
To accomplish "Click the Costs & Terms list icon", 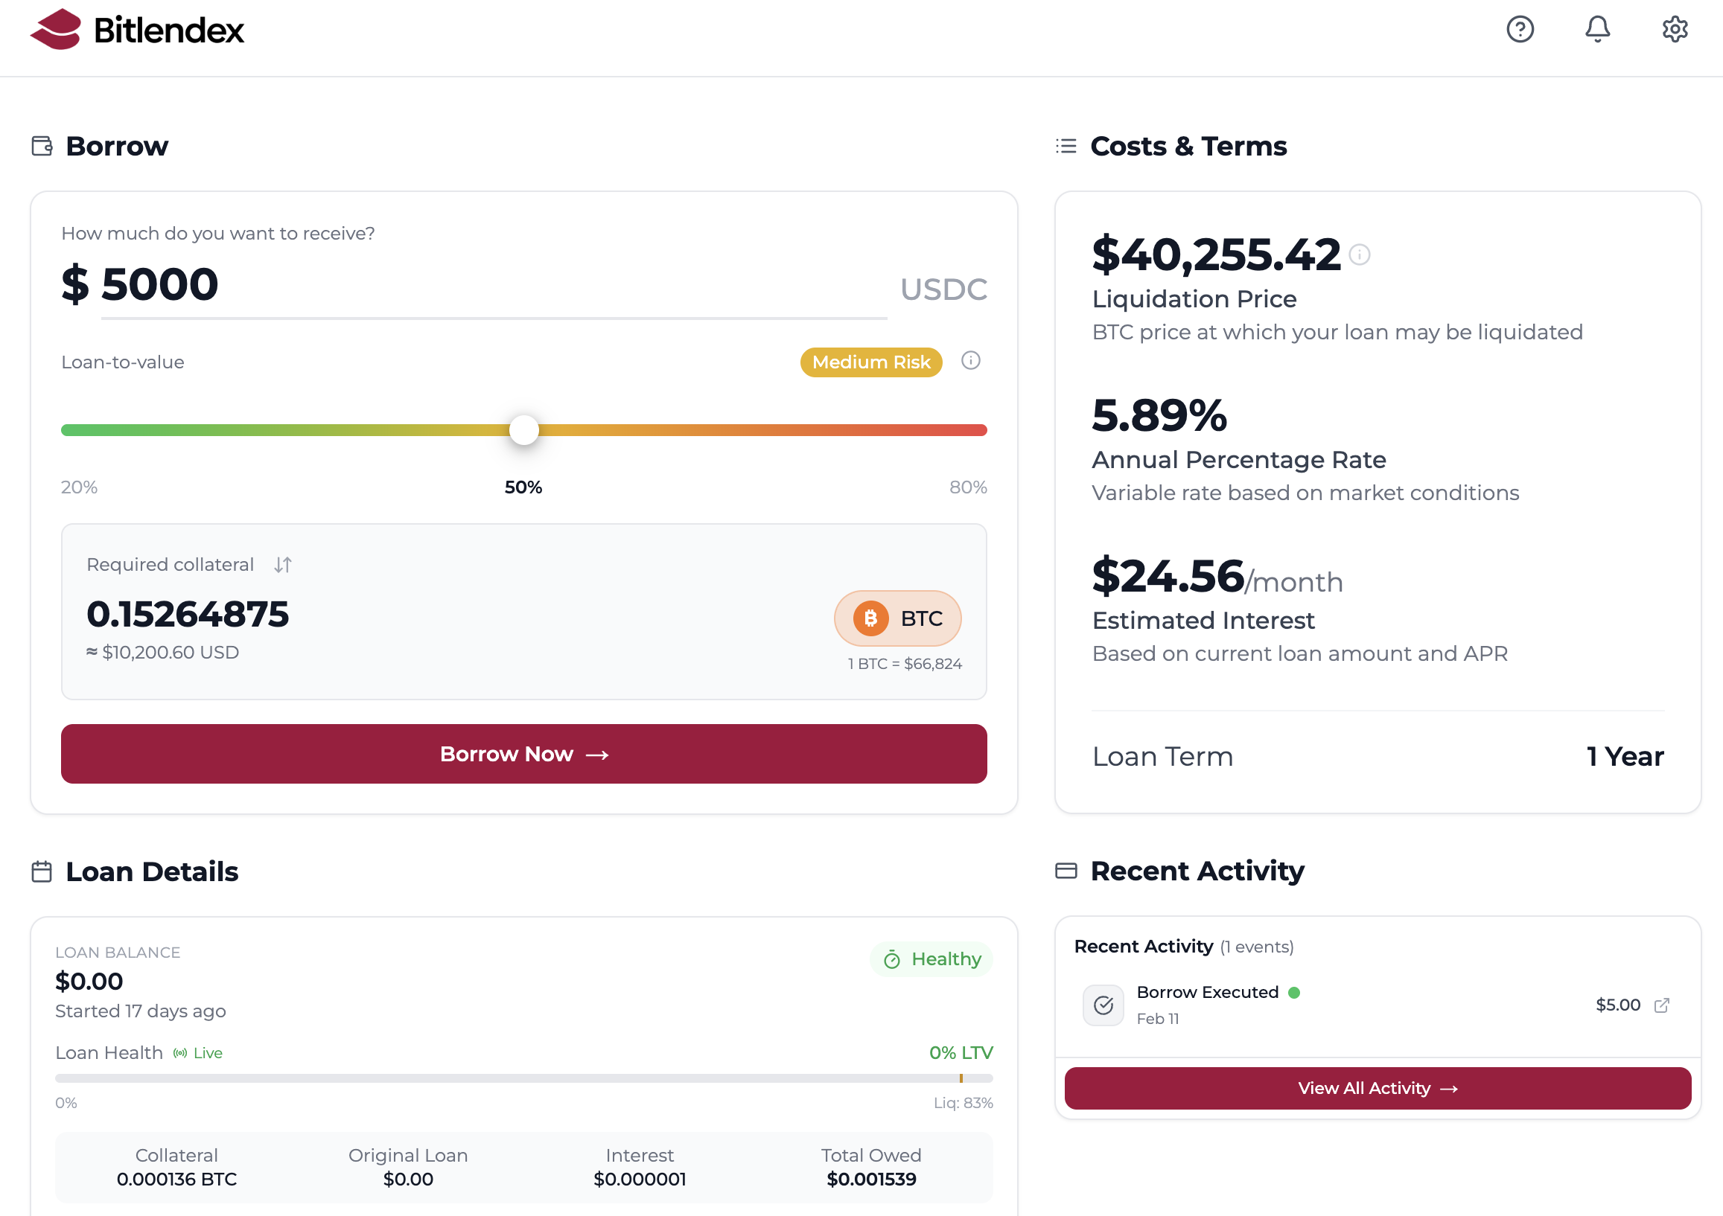I will pyautogui.click(x=1066, y=146).
